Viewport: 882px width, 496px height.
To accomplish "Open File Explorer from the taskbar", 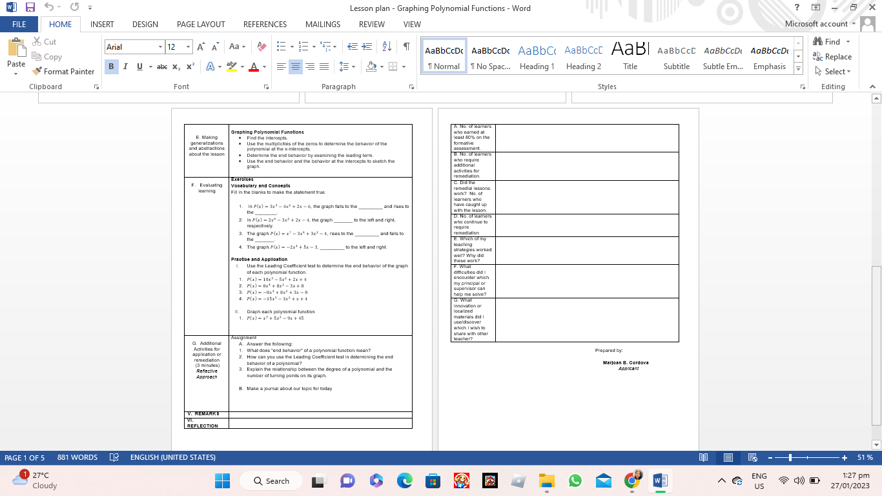I will [547, 481].
